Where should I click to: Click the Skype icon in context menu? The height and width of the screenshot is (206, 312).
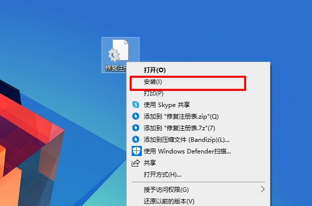136,105
